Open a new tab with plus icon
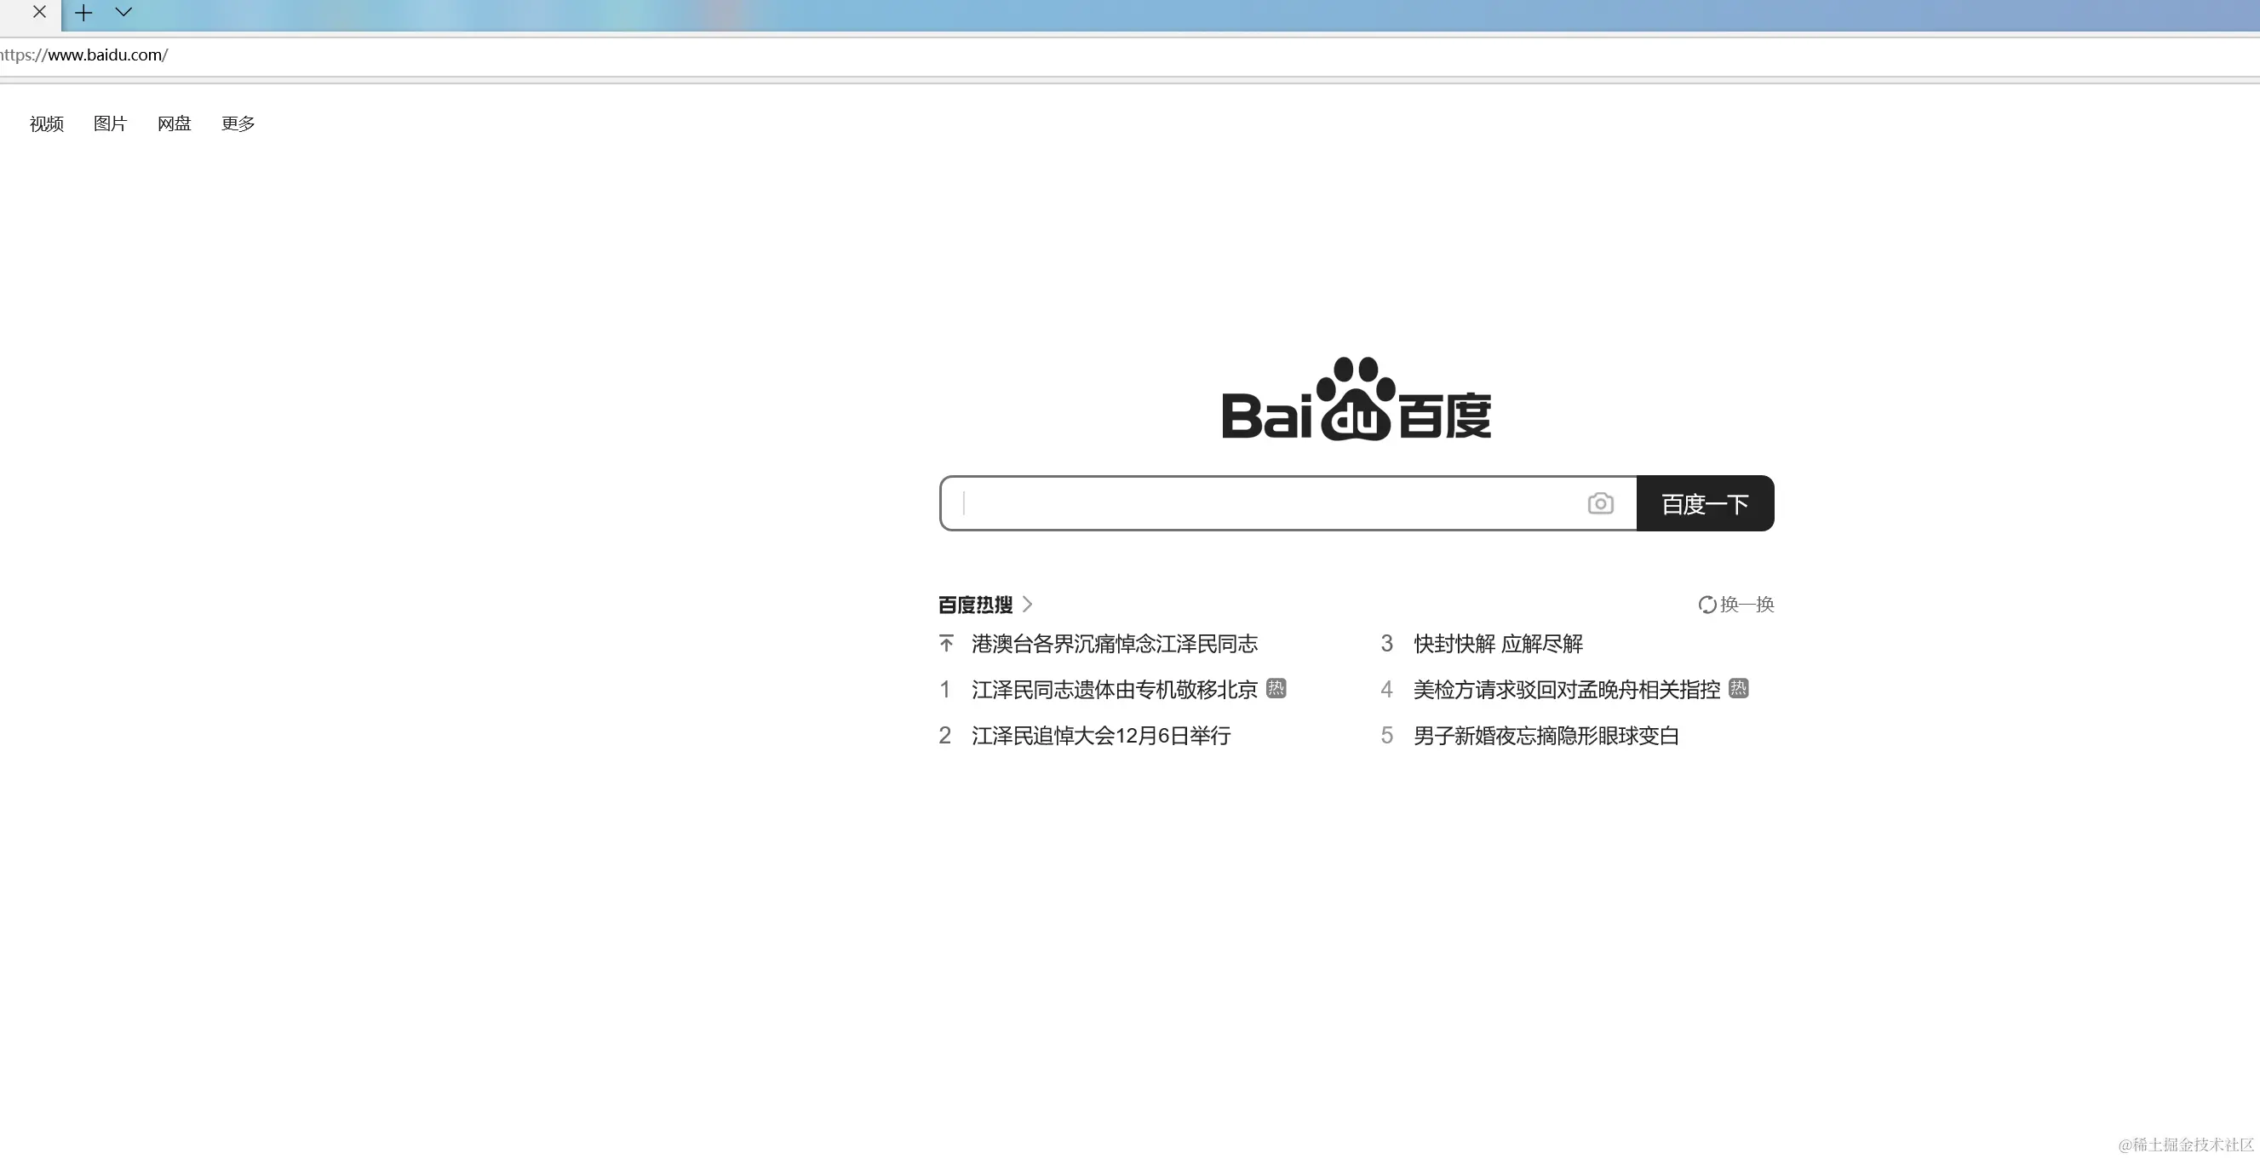This screenshot has width=2260, height=1159. click(83, 12)
